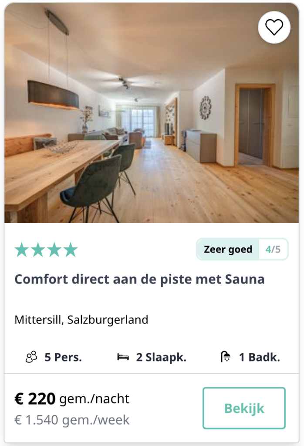Click the 1 Badk. label
This screenshot has width=304, height=446.
259,357
